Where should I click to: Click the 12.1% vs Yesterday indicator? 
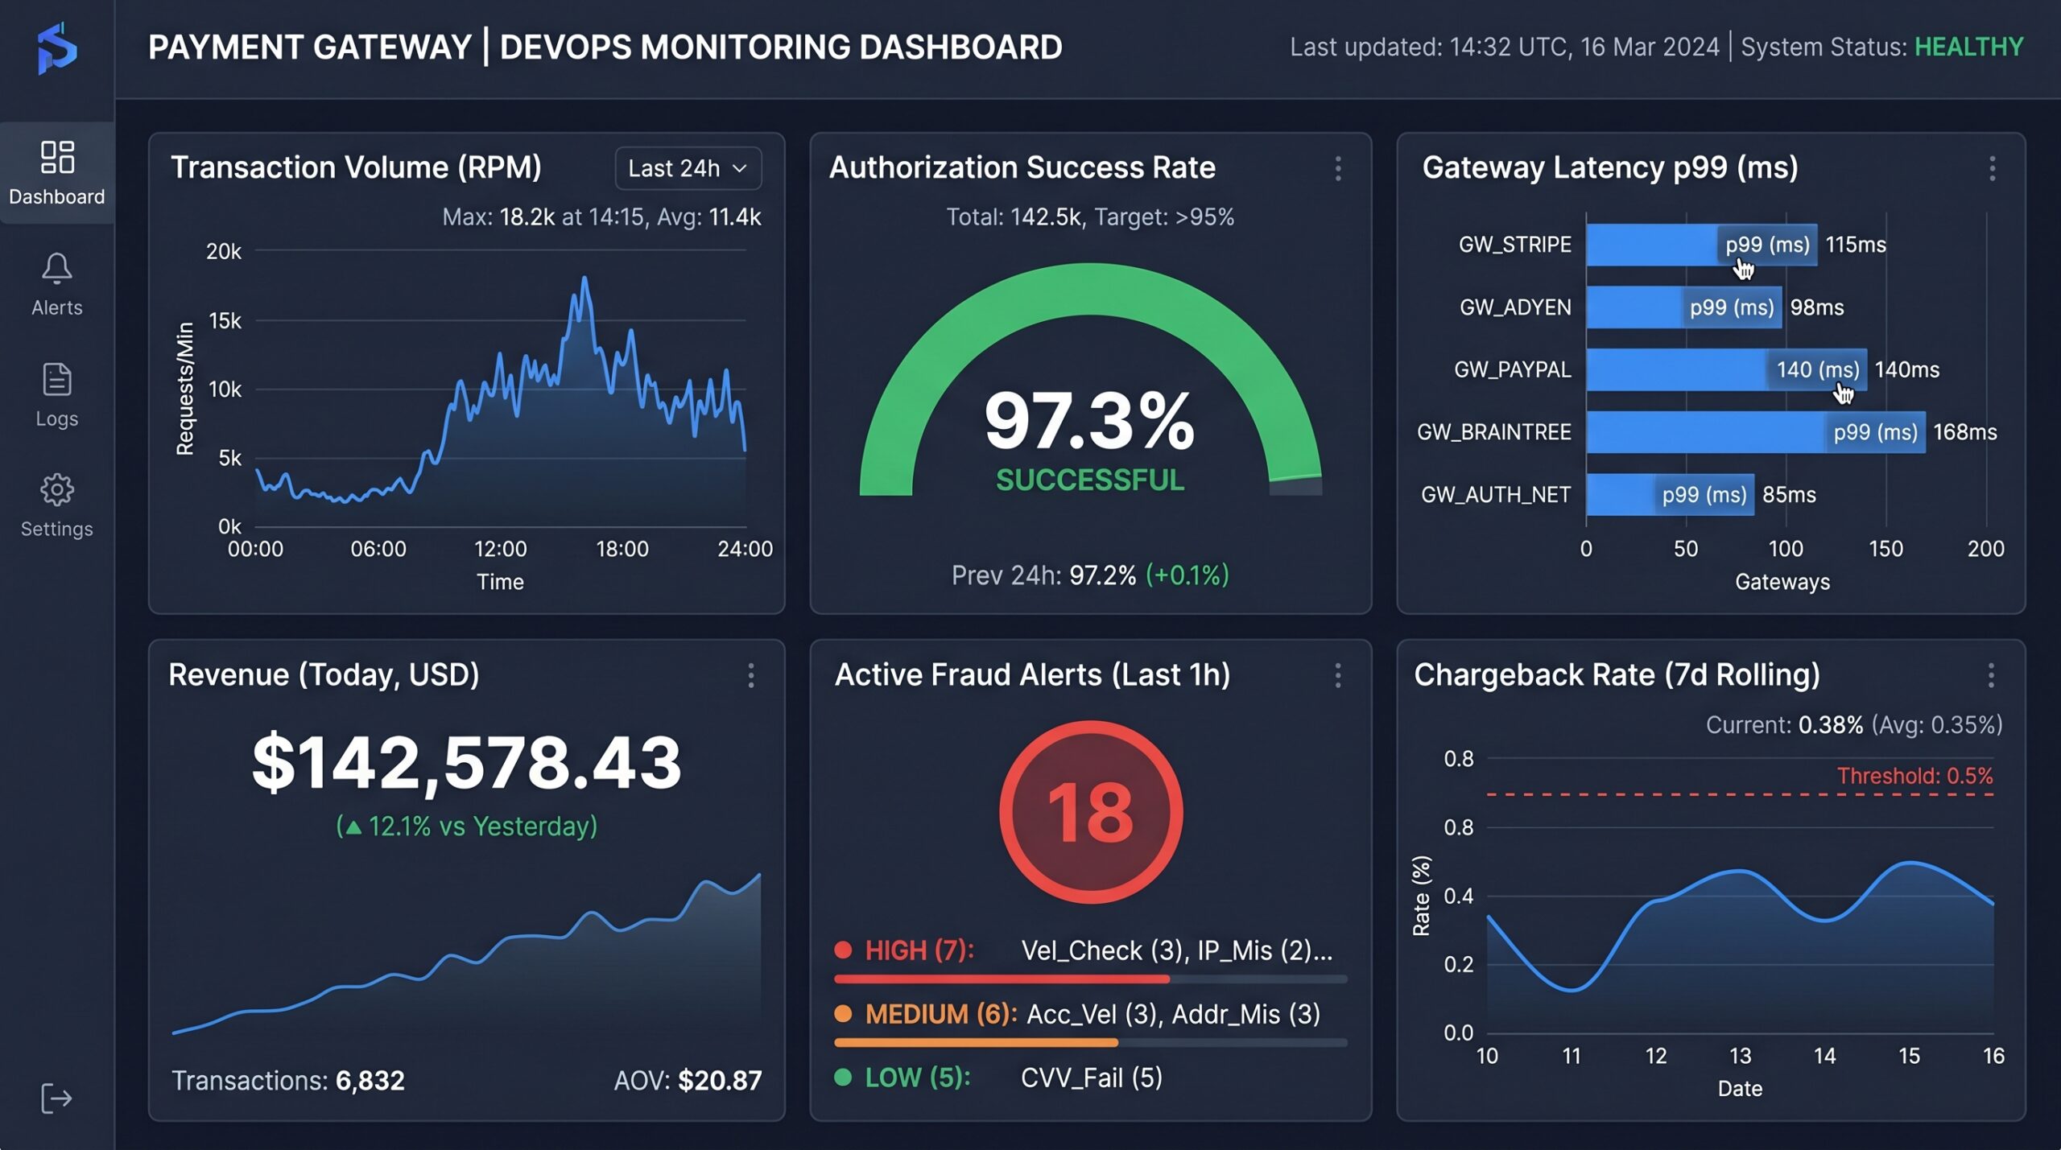coord(467,826)
